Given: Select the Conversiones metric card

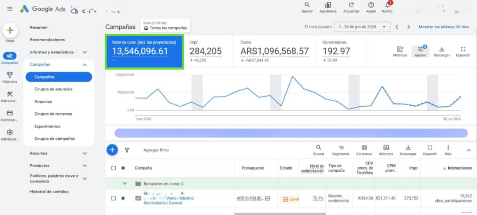Looking at the screenshot, I should click(341, 51).
